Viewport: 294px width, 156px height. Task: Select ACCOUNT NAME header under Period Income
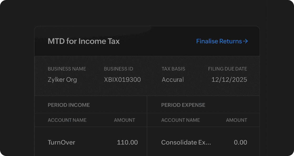(67, 120)
